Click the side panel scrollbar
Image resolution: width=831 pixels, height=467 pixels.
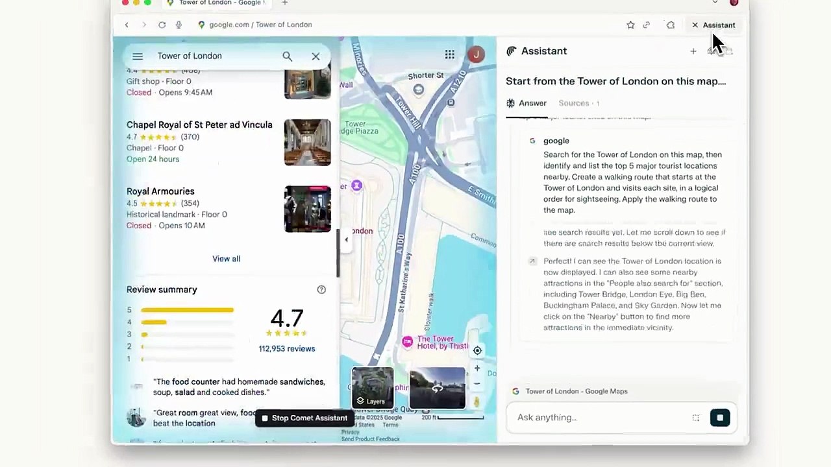(338, 253)
